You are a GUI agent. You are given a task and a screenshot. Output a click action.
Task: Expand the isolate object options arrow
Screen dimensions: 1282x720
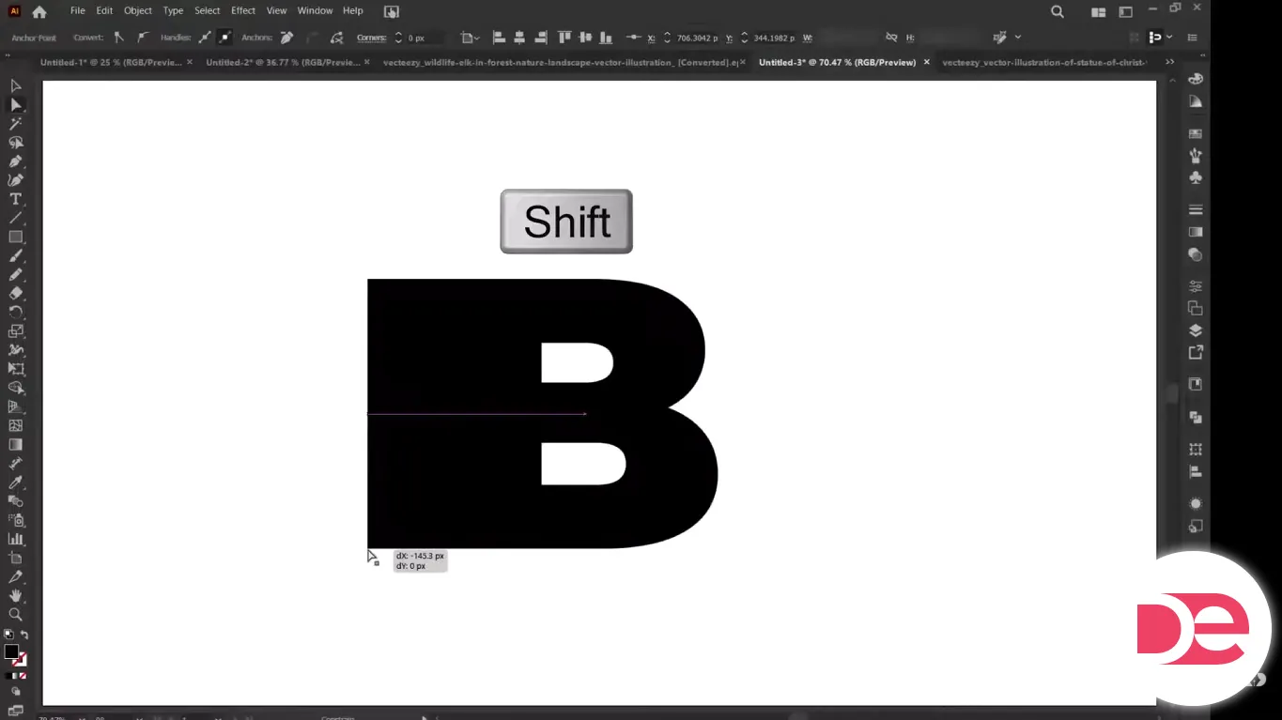pos(1018,38)
